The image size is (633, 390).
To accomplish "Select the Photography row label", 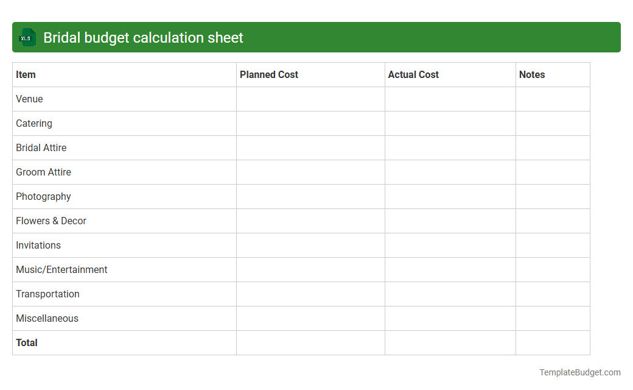I will pyautogui.click(x=43, y=196).
